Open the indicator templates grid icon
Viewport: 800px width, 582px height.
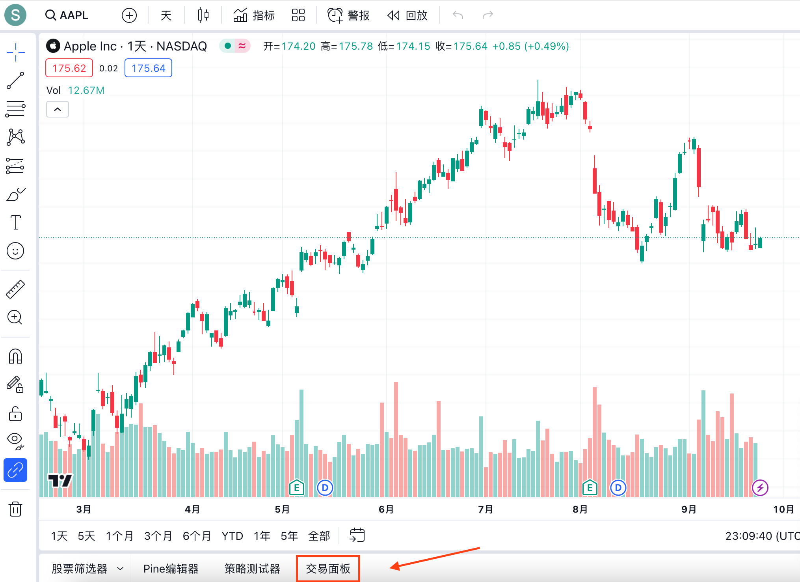click(298, 15)
